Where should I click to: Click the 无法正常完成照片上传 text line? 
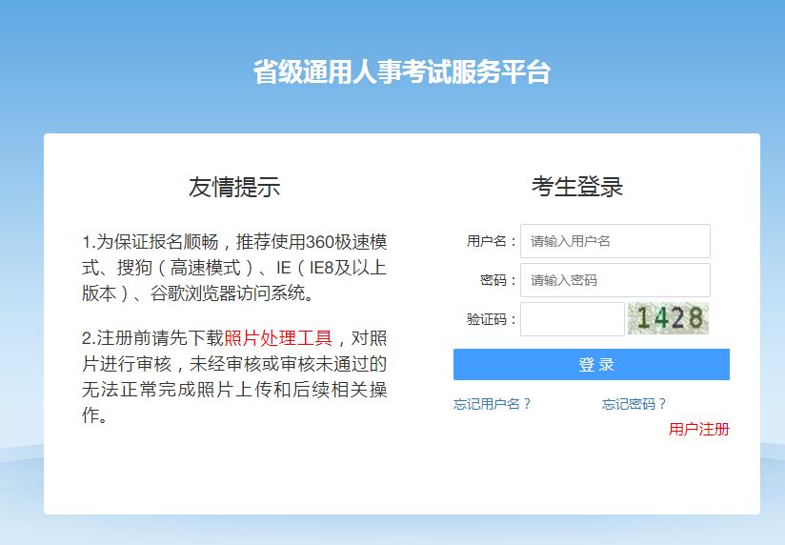(x=200, y=390)
